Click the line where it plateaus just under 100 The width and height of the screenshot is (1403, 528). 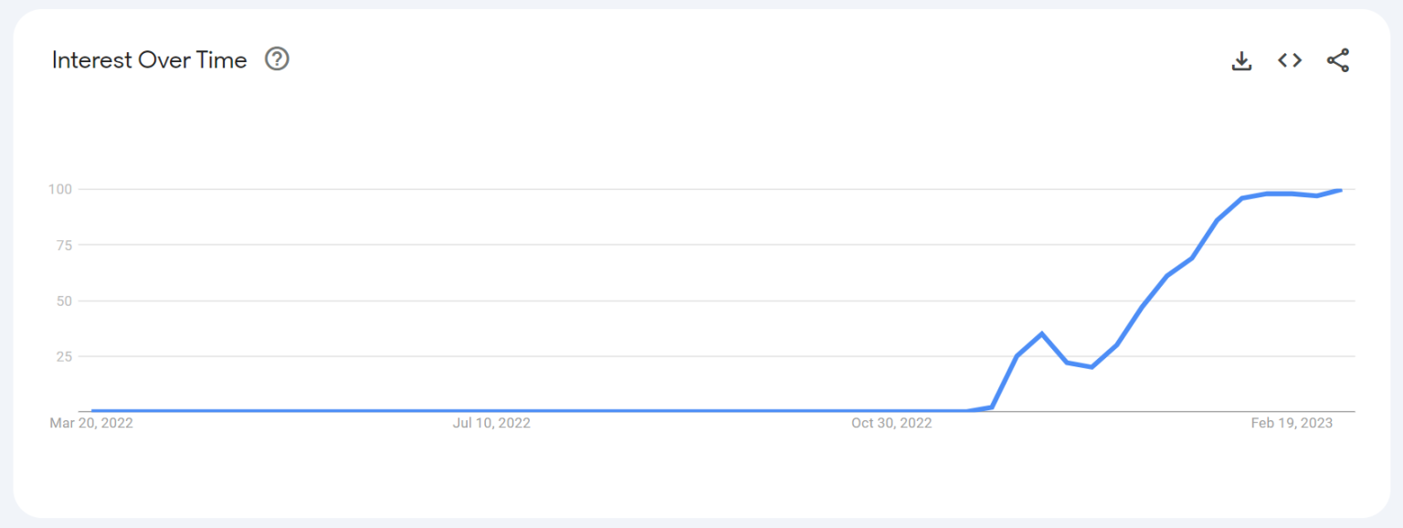point(1279,194)
